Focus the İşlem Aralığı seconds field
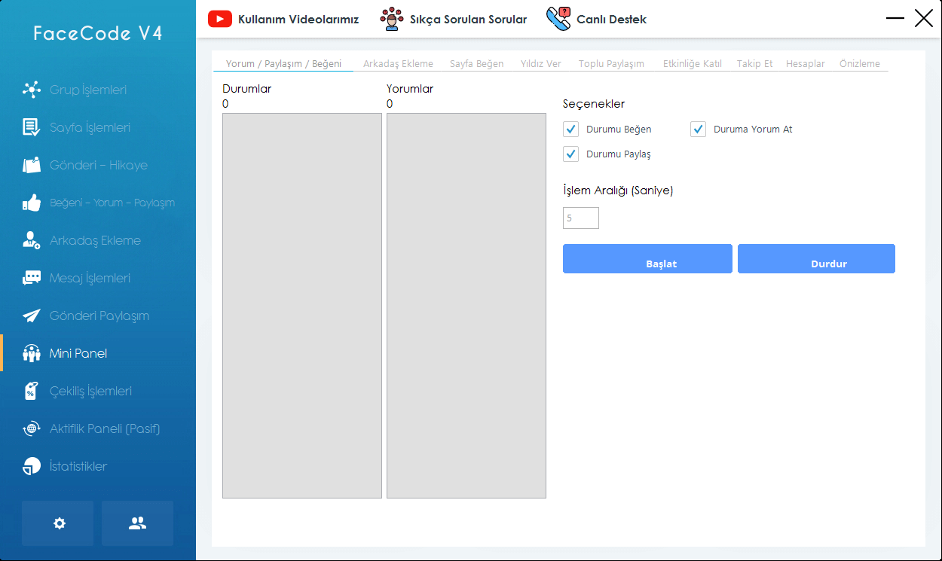Screen dimensions: 942x561 581,218
